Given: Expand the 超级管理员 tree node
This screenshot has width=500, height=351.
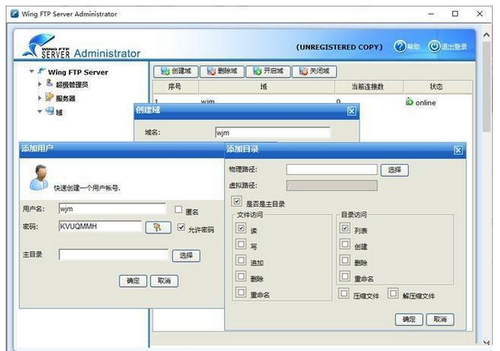Looking at the screenshot, I should click(x=40, y=84).
